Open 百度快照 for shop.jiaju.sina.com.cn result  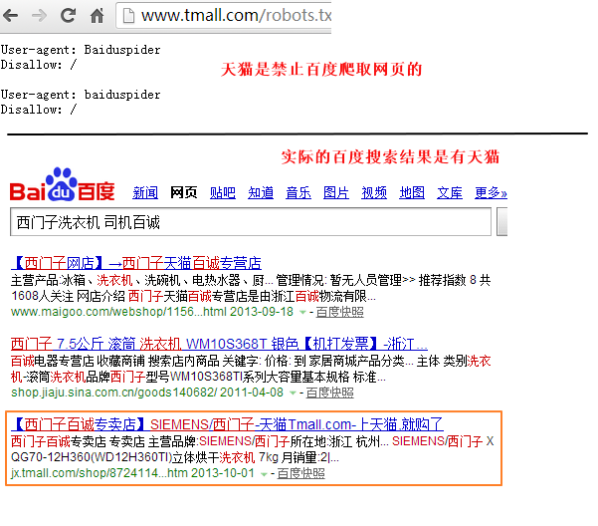pyautogui.click(x=329, y=393)
